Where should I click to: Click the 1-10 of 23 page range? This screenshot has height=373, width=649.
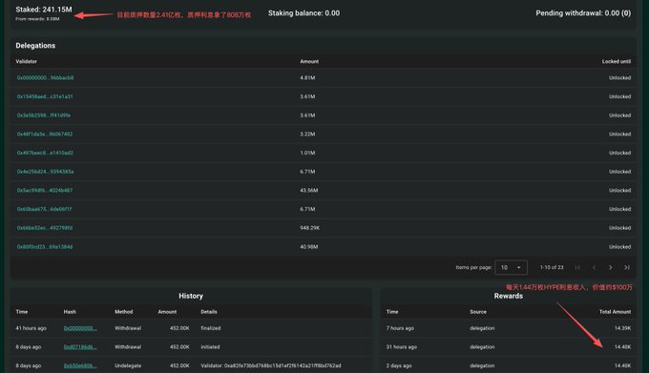[552, 267]
